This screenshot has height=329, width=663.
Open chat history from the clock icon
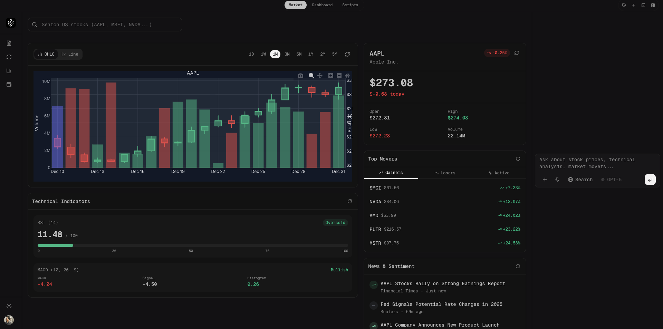pos(624,5)
